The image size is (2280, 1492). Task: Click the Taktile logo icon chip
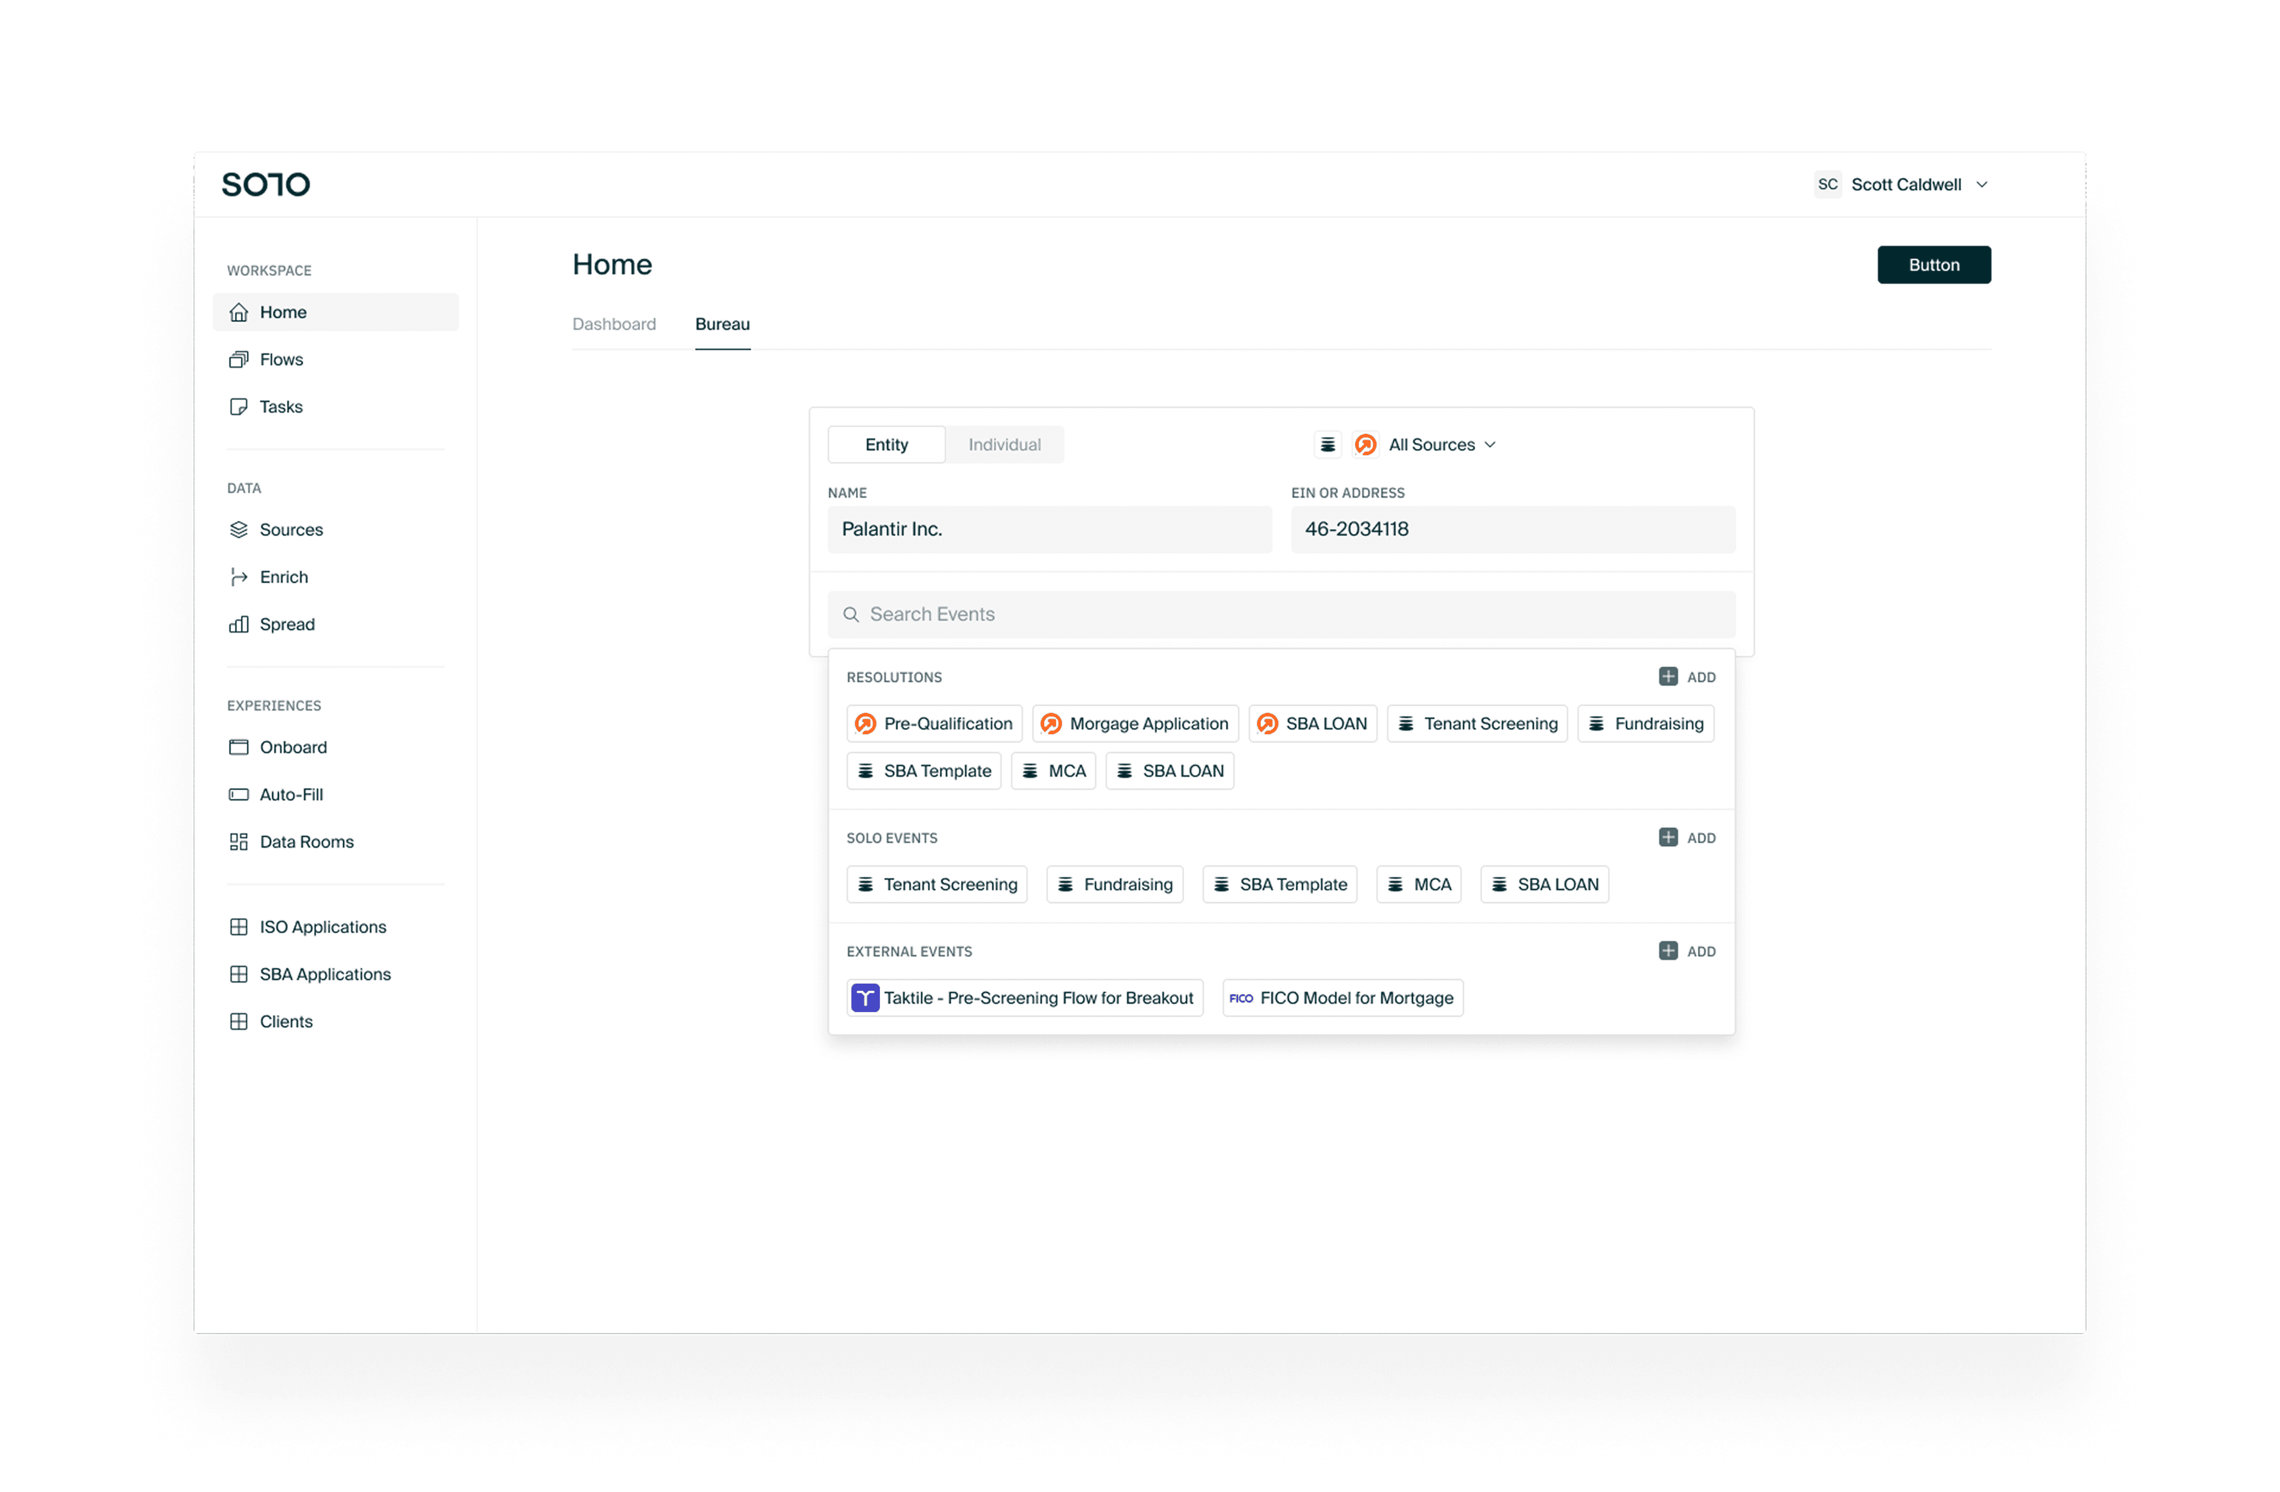pos(865,998)
